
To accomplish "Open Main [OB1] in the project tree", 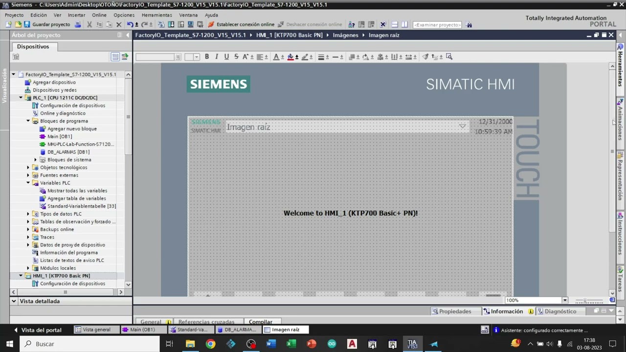I will [60, 136].
